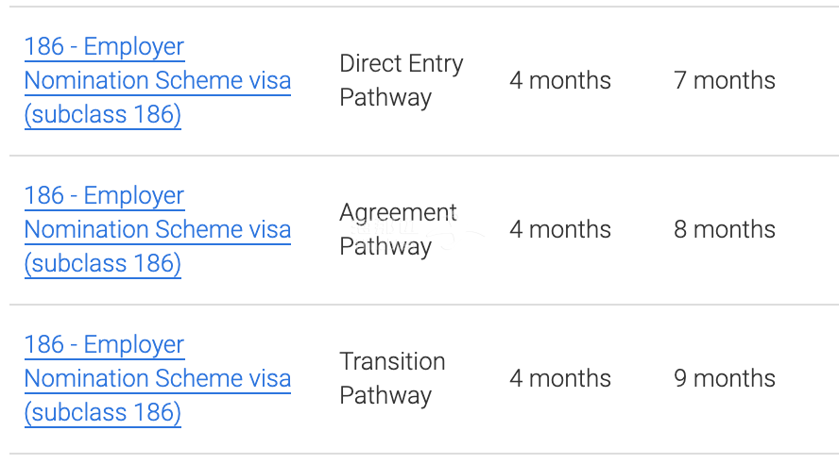Click '4 months' in the Agreement Pathway row
839x464 pixels.
[x=560, y=229]
